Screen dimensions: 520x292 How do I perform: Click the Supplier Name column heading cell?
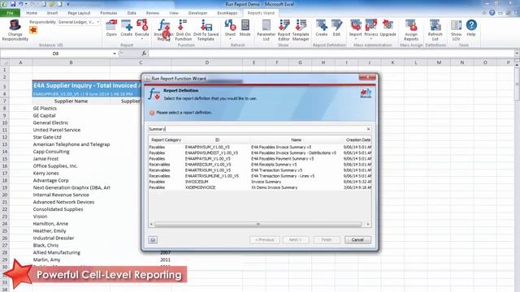coord(71,101)
